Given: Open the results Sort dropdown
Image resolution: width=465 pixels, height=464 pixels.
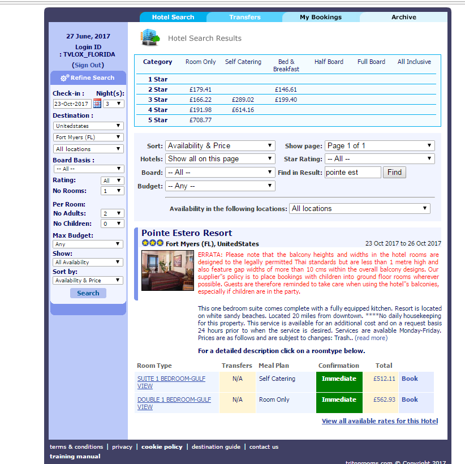Looking at the screenshot, I should pos(220,145).
